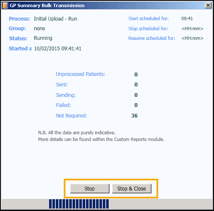
Task: Click the Stop & Close button
Action: [x=132, y=188]
